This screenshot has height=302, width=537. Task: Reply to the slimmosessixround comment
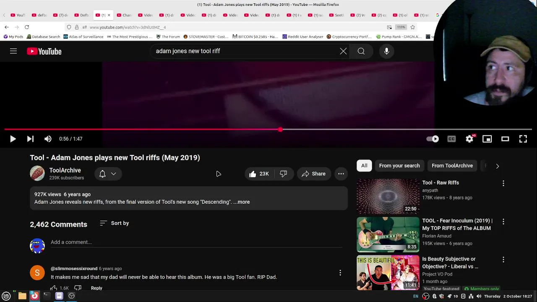(x=96, y=288)
